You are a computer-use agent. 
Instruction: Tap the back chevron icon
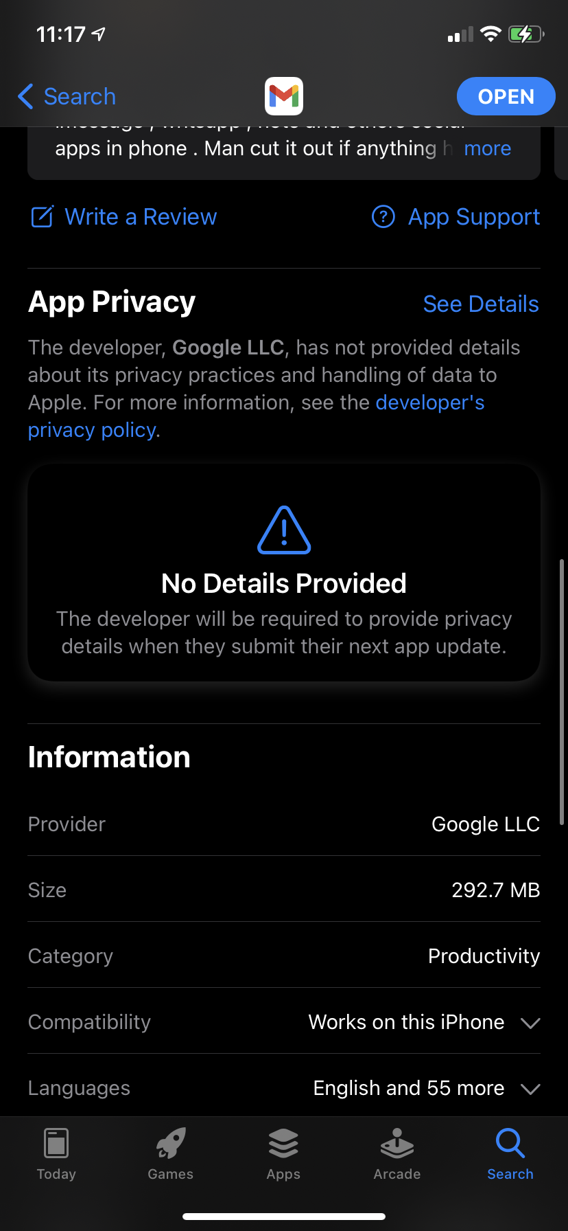25,96
